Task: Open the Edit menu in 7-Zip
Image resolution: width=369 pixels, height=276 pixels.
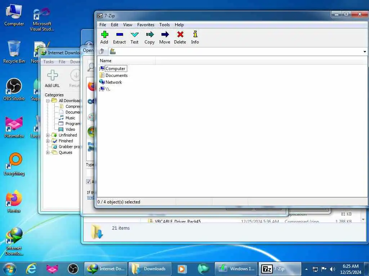Action: coord(114,25)
